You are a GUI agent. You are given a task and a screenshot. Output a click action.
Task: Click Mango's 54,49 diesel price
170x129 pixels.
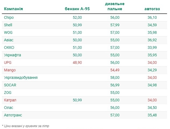tap(115, 70)
